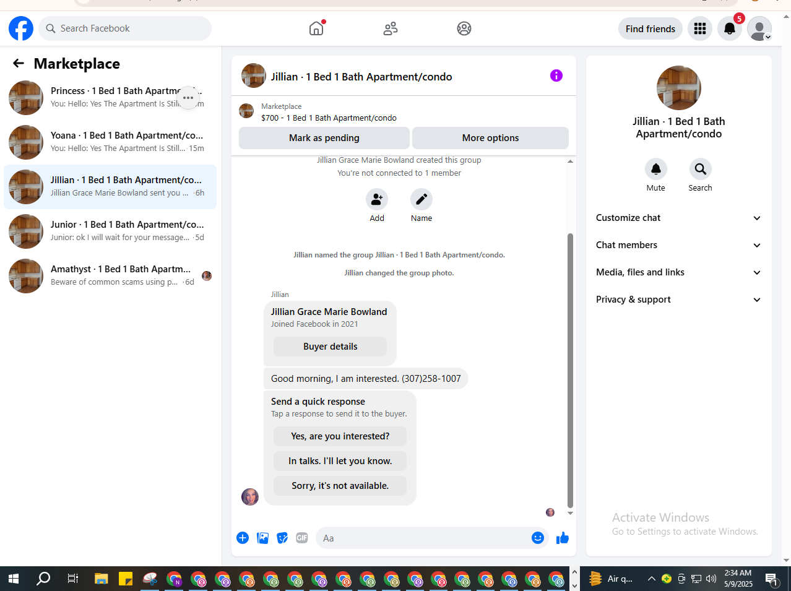
Task: Show hidden system tray icons chevron
Action: click(651, 579)
